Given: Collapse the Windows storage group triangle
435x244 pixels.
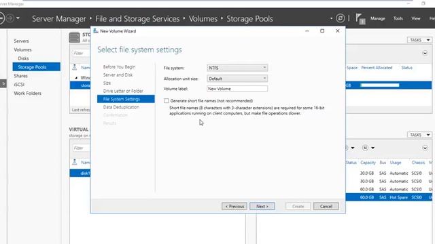Looking at the screenshot, I should (x=76, y=78).
